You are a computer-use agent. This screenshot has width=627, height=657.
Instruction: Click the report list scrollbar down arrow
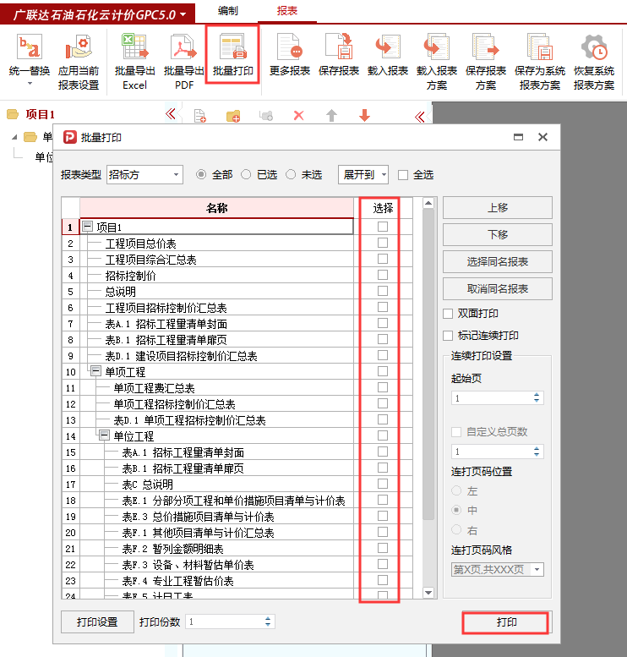click(x=428, y=593)
